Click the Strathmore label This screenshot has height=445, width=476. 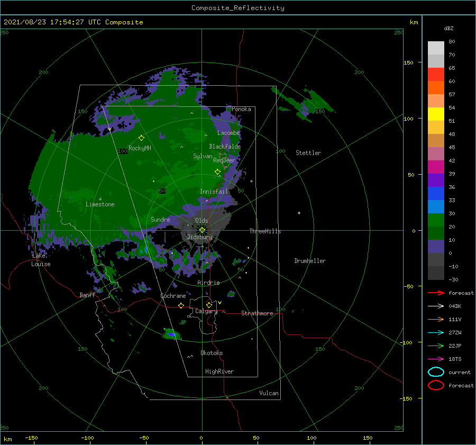(257, 313)
